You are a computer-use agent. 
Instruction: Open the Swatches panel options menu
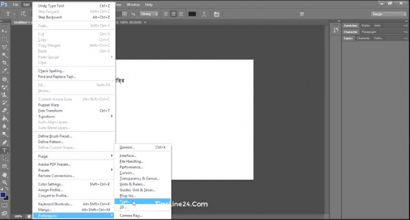click(x=405, y=26)
